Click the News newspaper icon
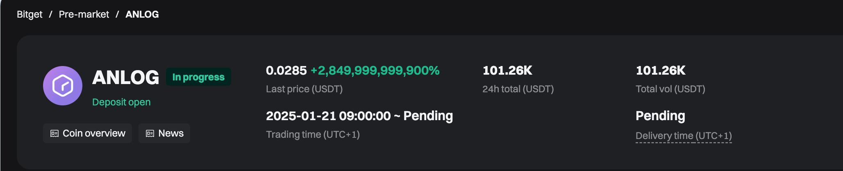Screen dimensions: 843x171 (150, 134)
